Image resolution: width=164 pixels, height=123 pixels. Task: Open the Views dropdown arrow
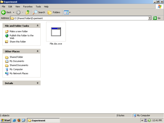coord(70,13)
